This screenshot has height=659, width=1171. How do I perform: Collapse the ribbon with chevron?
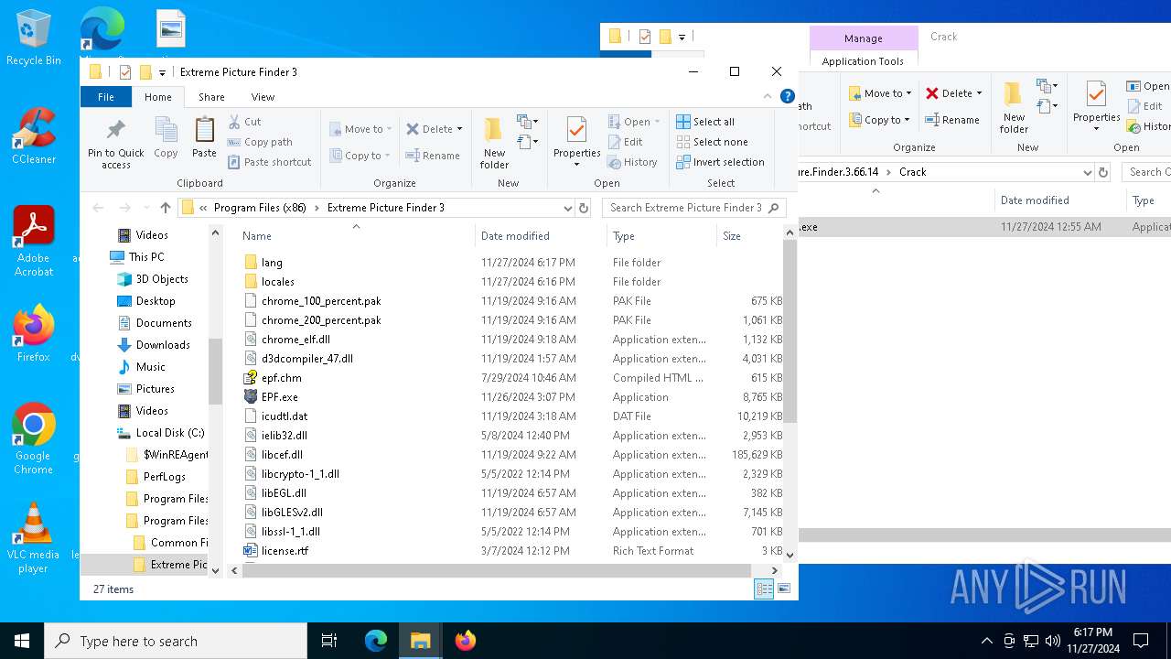click(x=768, y=96)
